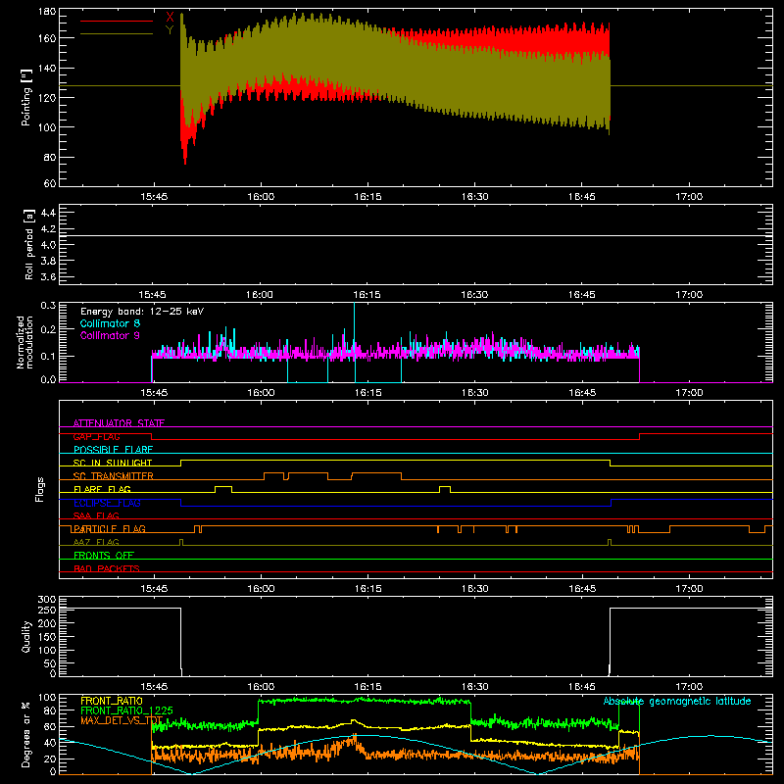
Task: Click the cyan Collimator 8 legend entry
Action: pyautogui.click(x=110, y=323)
